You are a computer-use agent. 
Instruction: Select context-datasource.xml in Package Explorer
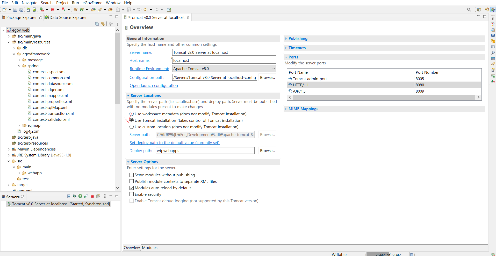[x=53, y=84]
